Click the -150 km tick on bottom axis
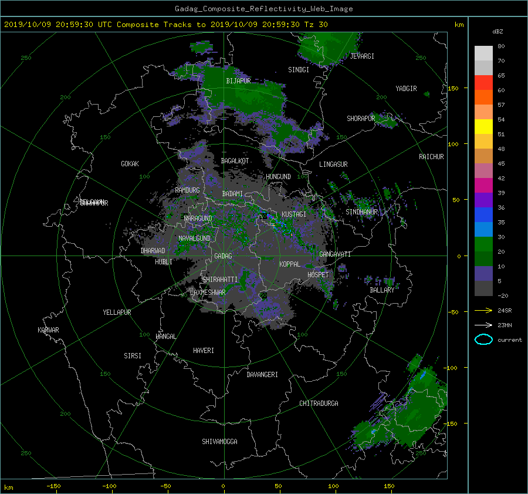 point(53,486)
